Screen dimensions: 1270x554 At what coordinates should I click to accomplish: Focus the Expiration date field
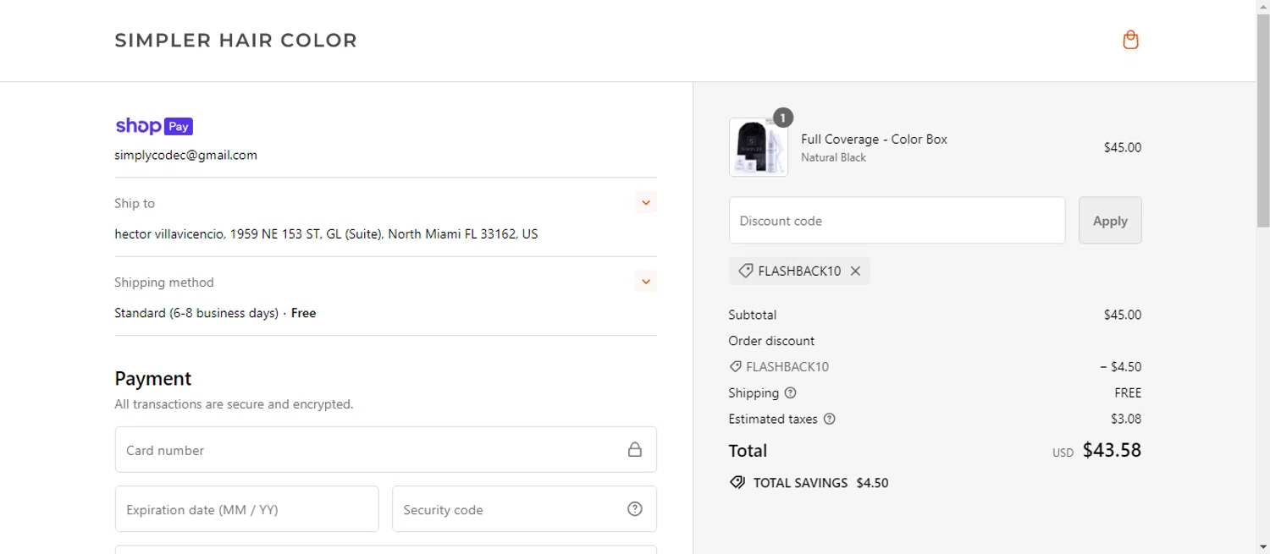246,509
